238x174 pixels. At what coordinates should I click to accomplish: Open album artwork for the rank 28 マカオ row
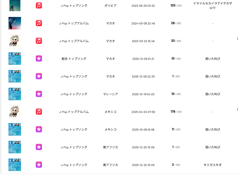coord(15,23)
